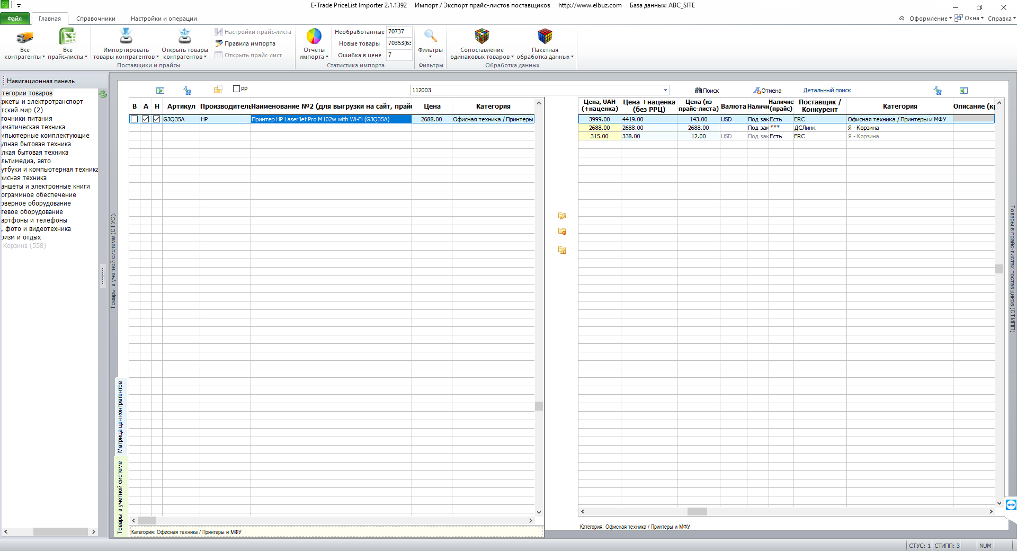This screenshot has width=1017, height=551.
Task: Click Цена column header in left grid
Action: point(432,106)
